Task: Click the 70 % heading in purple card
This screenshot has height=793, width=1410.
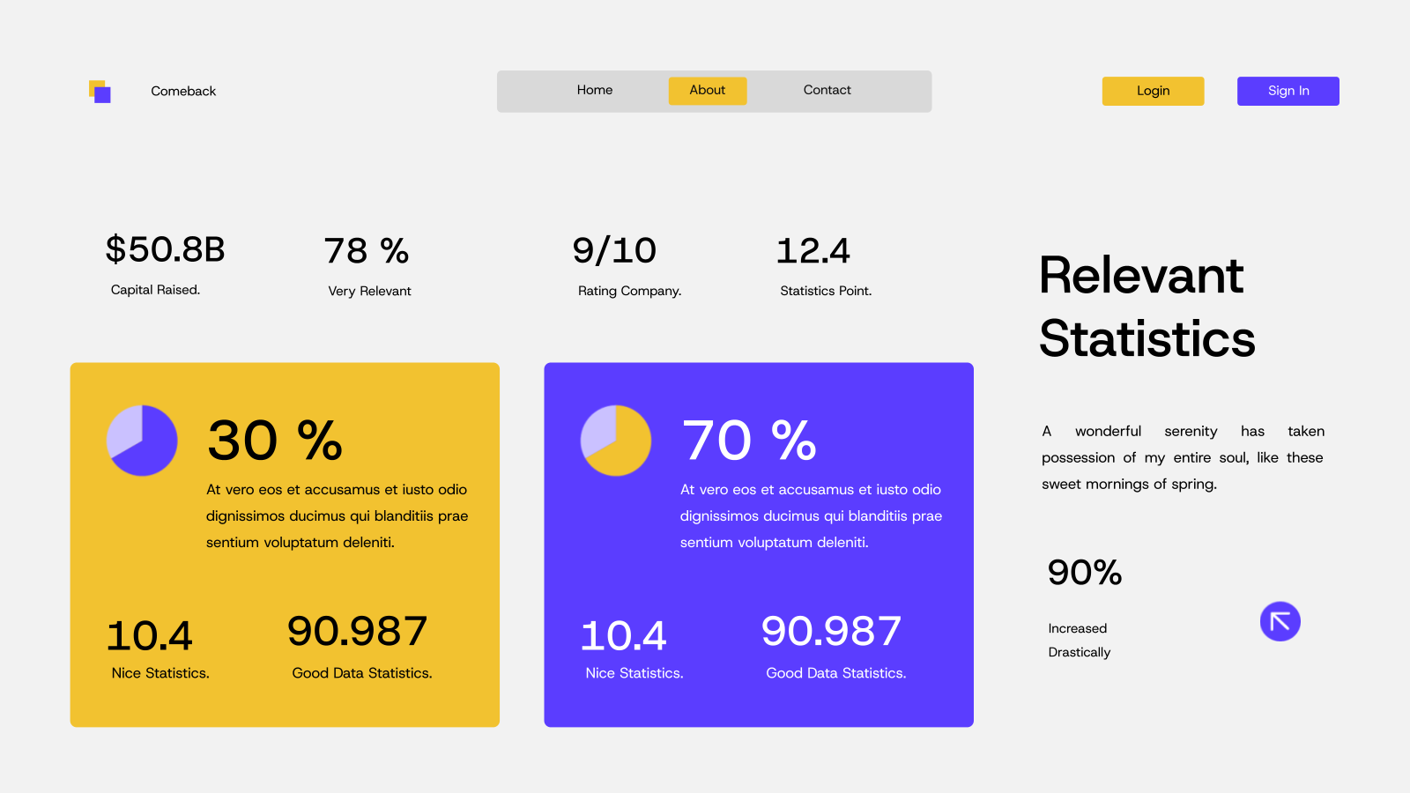Action: [x=749, y=441]
